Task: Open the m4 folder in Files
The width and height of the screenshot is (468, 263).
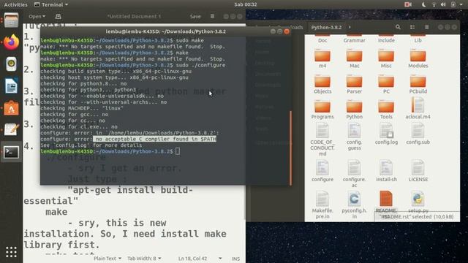Action: [322, 58]
